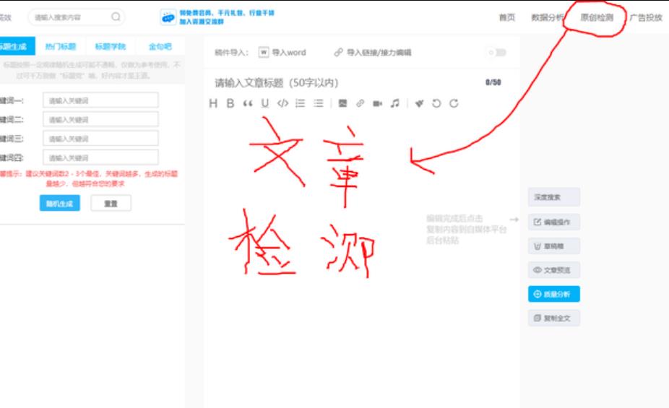The width and height of the screenshot is (669, 408).
Task: Switch to the 金句吧 tab
Action: (x=160, y=46)
